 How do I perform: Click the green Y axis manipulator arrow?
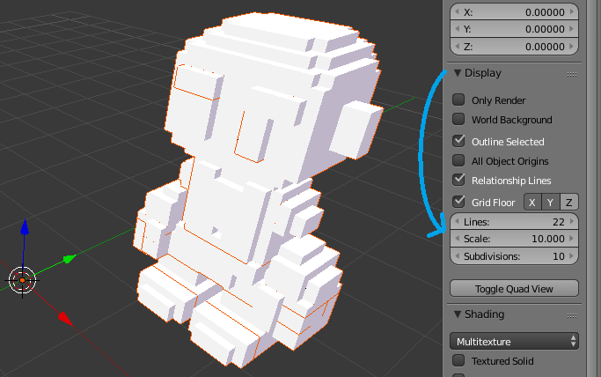70,259
